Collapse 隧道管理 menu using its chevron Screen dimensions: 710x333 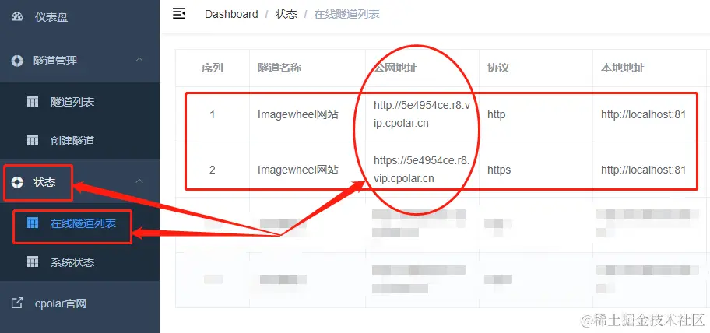click(x=140, y=60)
